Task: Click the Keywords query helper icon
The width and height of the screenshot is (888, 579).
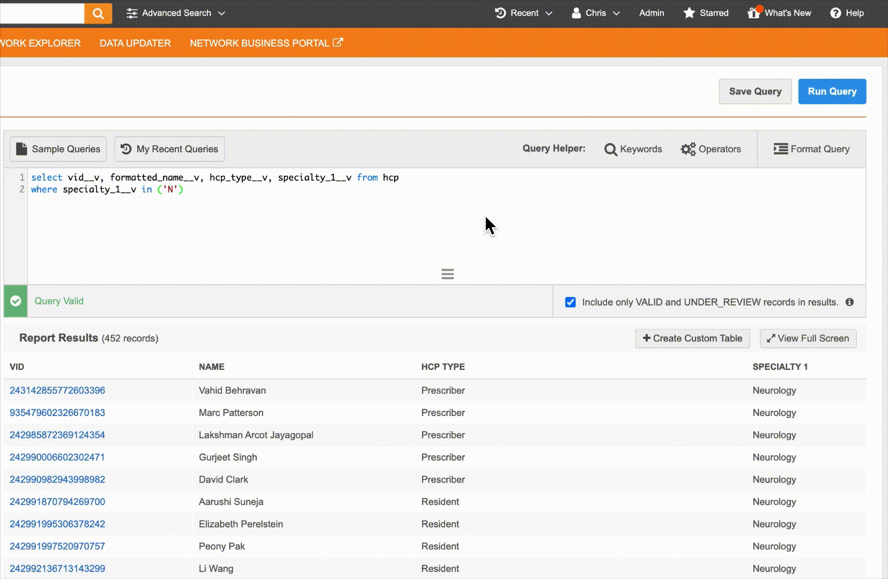Action: coord(611,149)
